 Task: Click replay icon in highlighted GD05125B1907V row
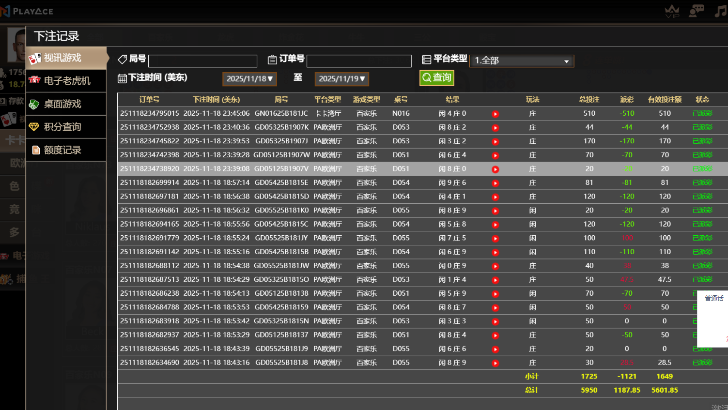tap(495, 169)
